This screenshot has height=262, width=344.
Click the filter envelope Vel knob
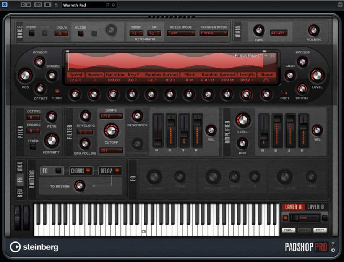(211, 130)
